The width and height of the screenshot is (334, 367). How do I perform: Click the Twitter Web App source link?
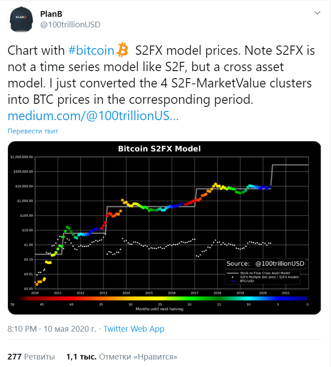(x=133, y=329)
